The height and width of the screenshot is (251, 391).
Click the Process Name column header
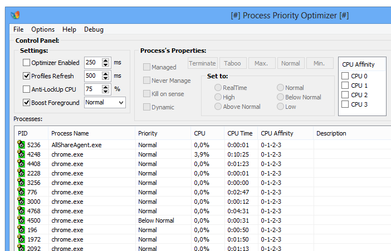click(x=70, y=133)
